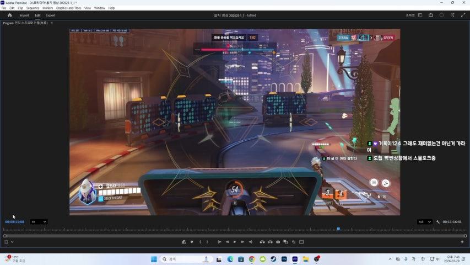
Task: Open the Fit zoom level dropdown
Action: [39, 222]
